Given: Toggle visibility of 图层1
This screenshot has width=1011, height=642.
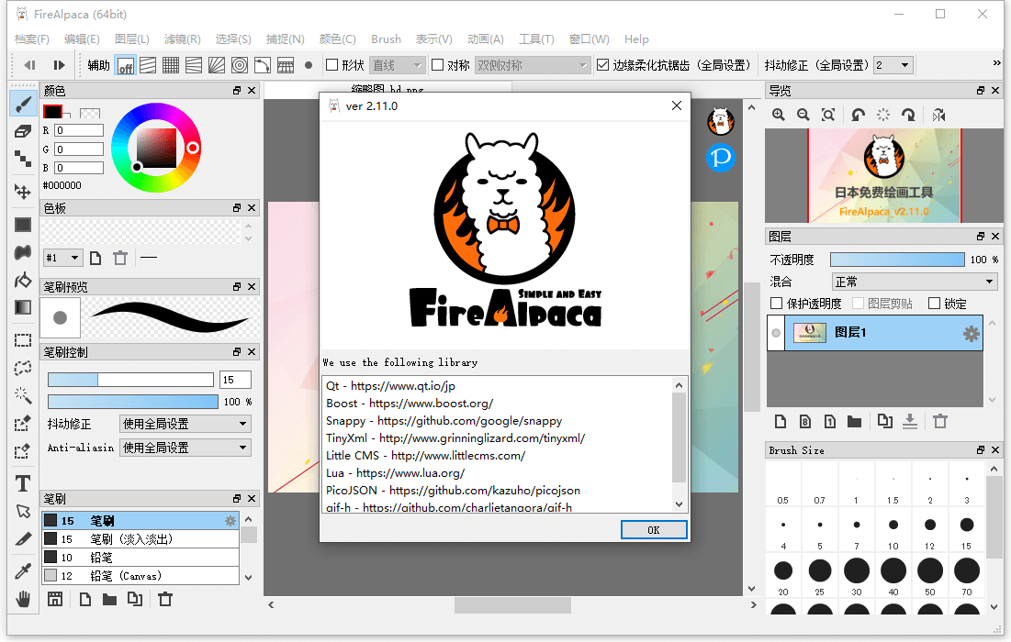Looking at the screenshot, I should [776, 333].
